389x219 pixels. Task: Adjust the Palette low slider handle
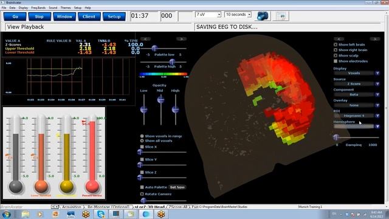point(154,48)
